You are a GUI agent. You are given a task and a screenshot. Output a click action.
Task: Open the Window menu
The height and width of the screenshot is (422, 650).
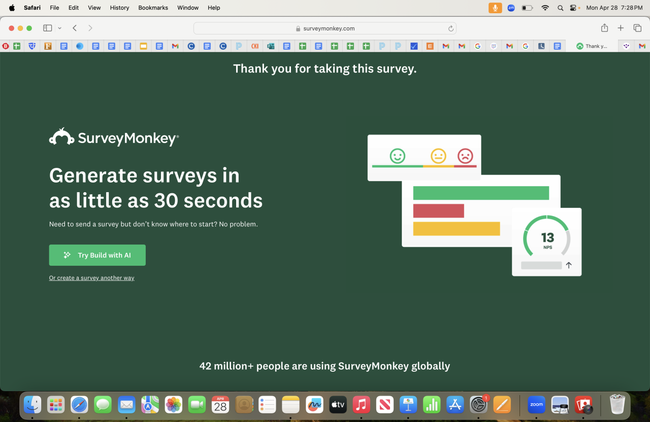pyautogui.click(x=188, y=8)
